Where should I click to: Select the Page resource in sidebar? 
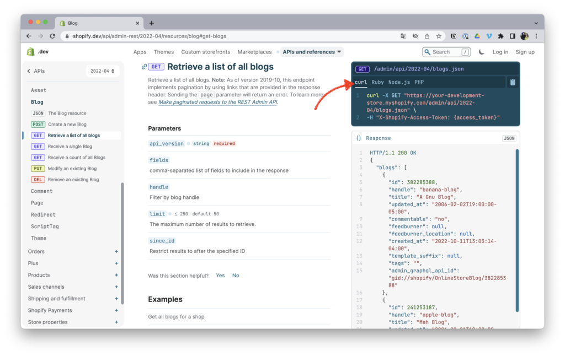[x=37, y=203]
